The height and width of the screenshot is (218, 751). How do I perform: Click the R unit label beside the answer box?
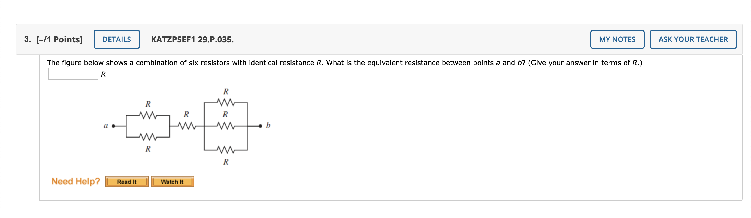(x=103, y=74)
